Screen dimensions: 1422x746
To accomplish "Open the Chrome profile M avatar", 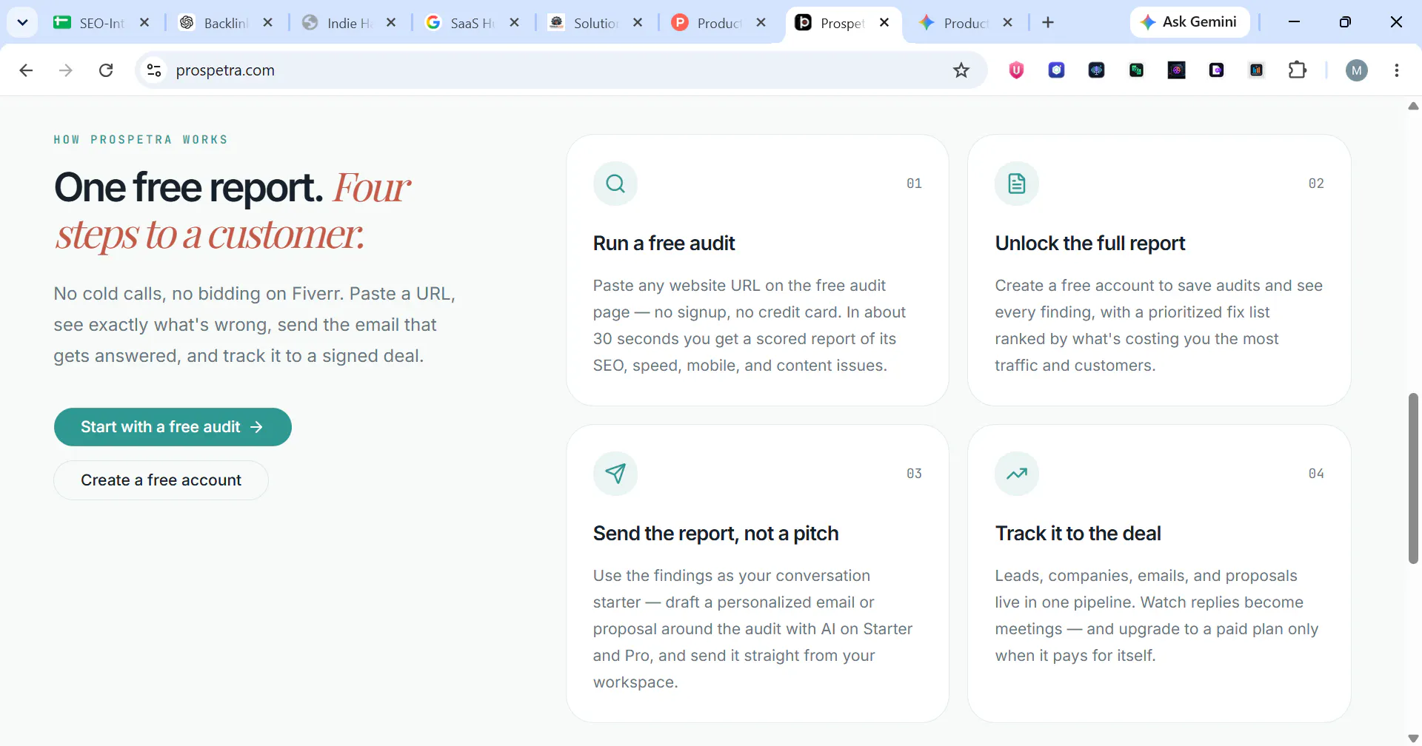I will 1357,70.
